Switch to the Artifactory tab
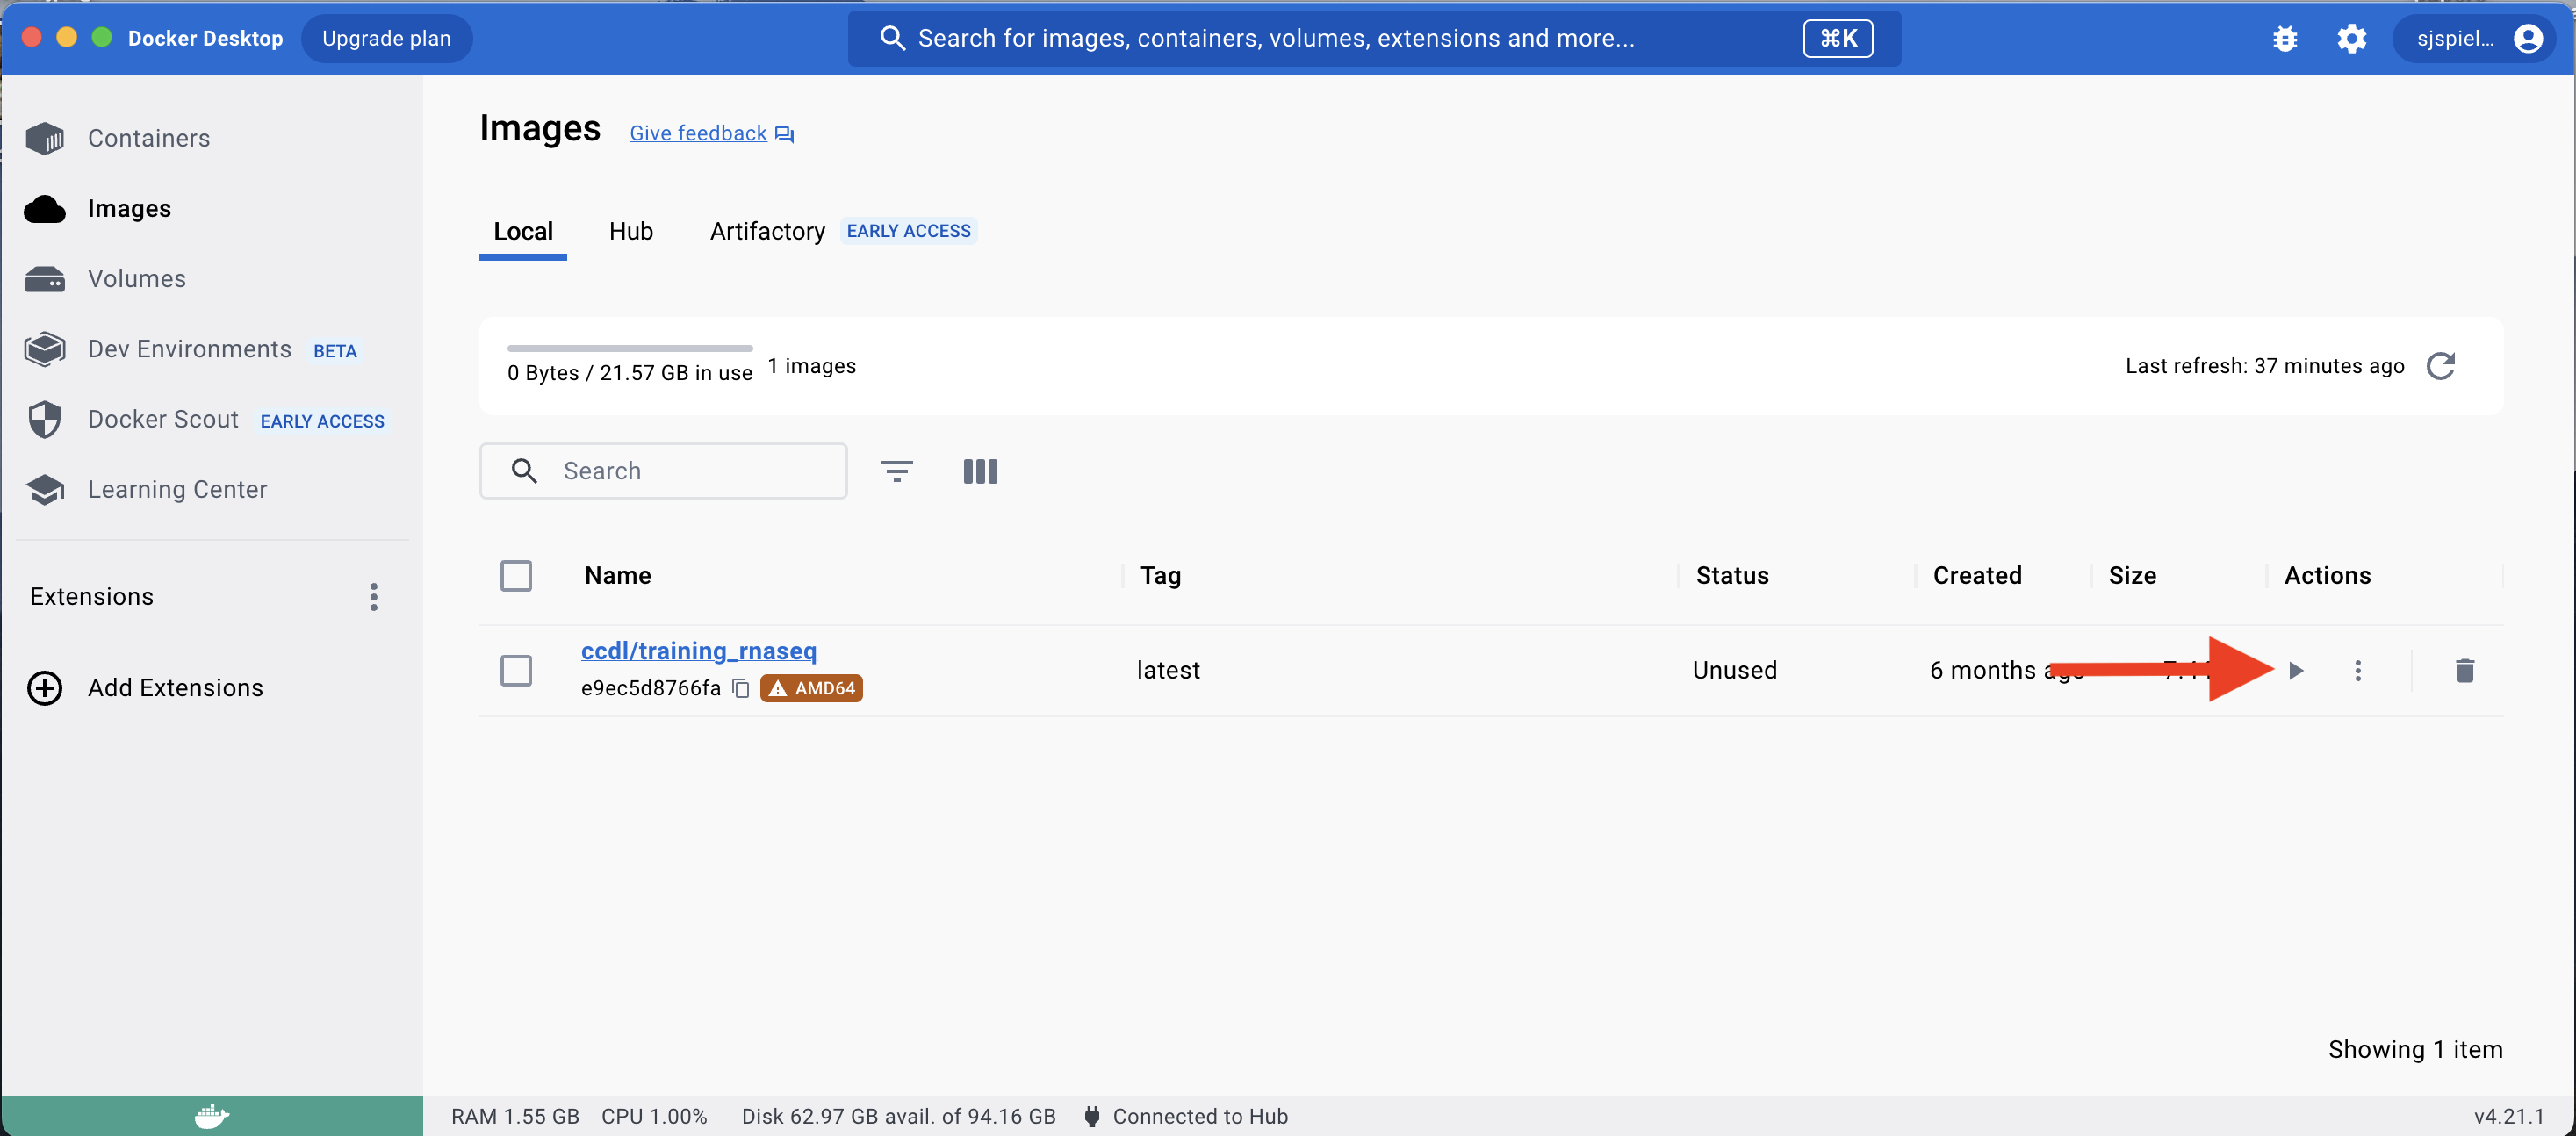 click(x=767, y=231)
